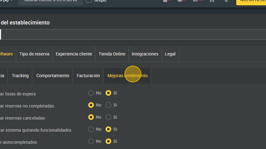Mark Sí for autocompletados option
This screenshot has height=149, width=266.
[x=108, y=141]
